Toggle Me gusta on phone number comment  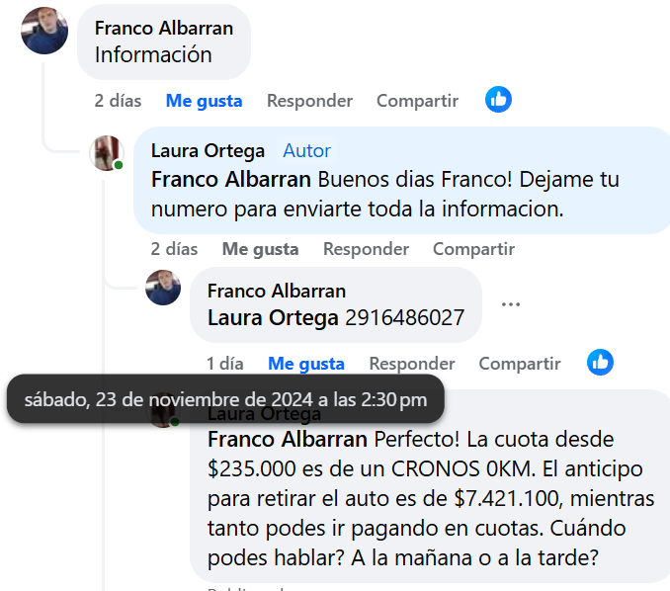[306, 364]
